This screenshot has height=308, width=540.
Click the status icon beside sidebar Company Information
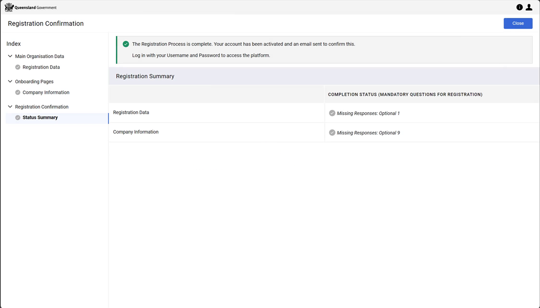coord(18,92)
